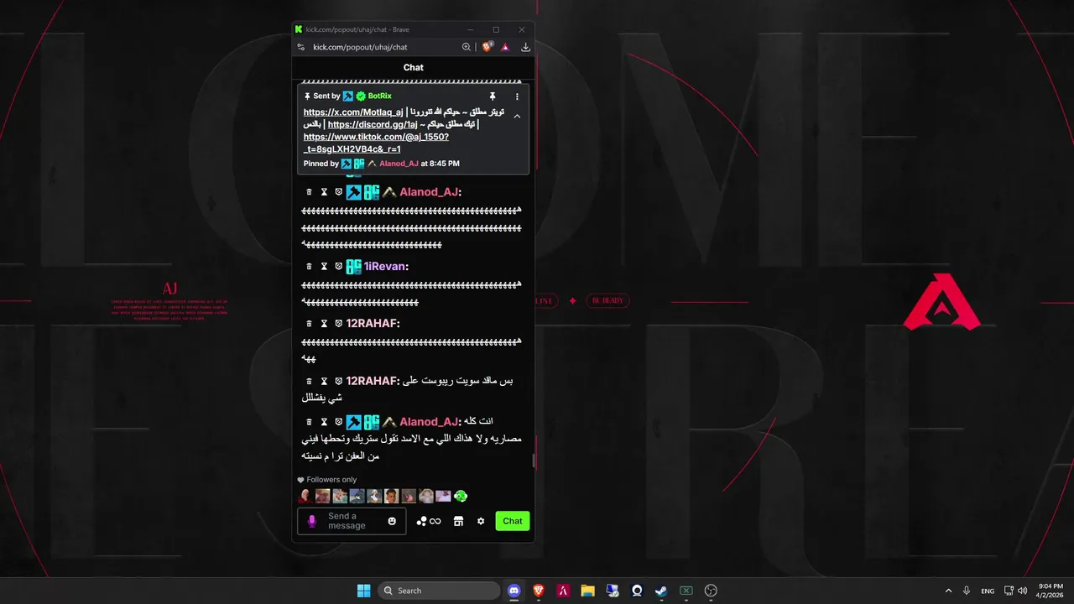Screen dimensions: 1074x604
Task: Open 1iRevan's user card
Action: [x=386, y=266]
